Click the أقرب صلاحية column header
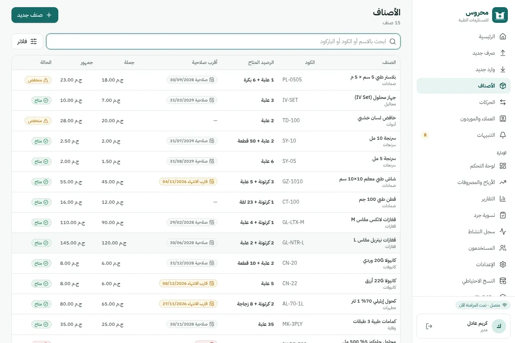This screenshot has width=515, height=343. [x=205, y=63]
